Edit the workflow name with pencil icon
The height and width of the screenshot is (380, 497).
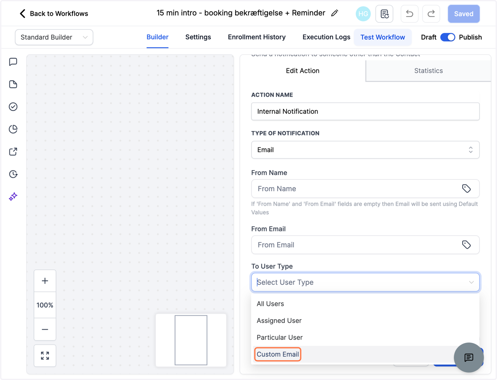pyautogui.click(x=335, y=13)
